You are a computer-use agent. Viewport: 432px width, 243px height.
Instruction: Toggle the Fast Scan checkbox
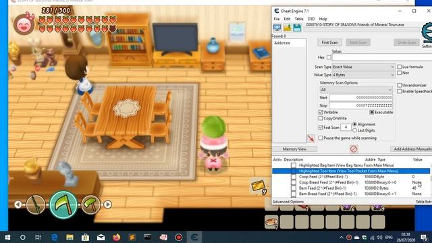(x=321, y=128)
